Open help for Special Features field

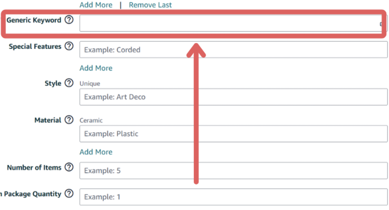tap(69, 46)
